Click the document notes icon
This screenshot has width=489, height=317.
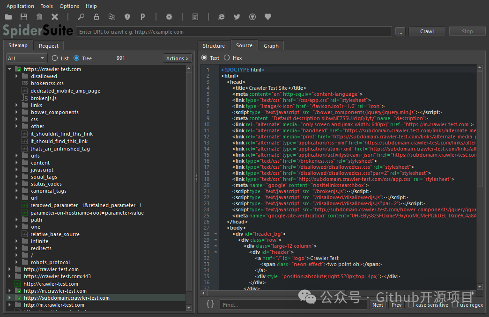(195, 17)
